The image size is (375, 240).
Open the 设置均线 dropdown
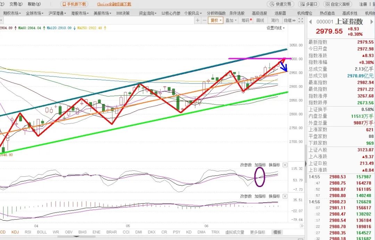click(x=275, y=28)
